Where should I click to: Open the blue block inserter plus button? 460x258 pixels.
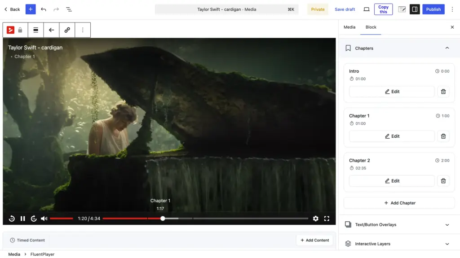31,9
